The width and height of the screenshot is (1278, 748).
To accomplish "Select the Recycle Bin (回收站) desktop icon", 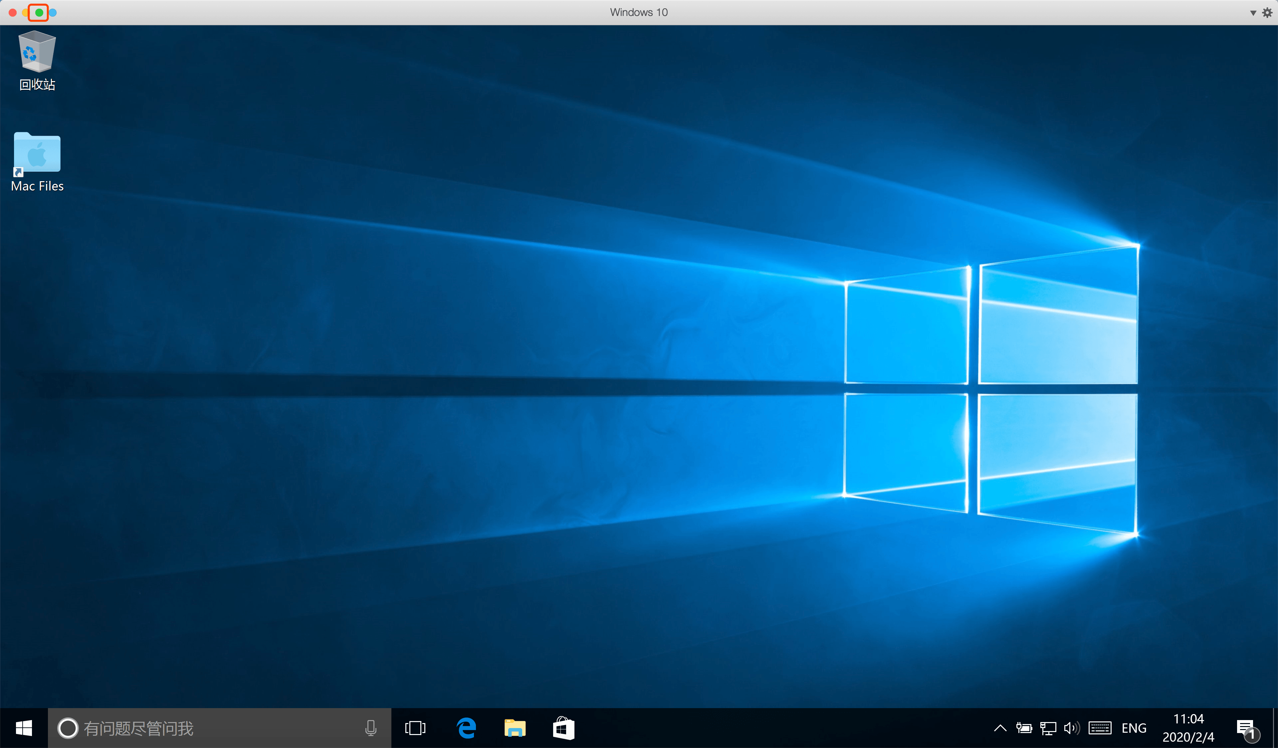I will pos(37,61).
